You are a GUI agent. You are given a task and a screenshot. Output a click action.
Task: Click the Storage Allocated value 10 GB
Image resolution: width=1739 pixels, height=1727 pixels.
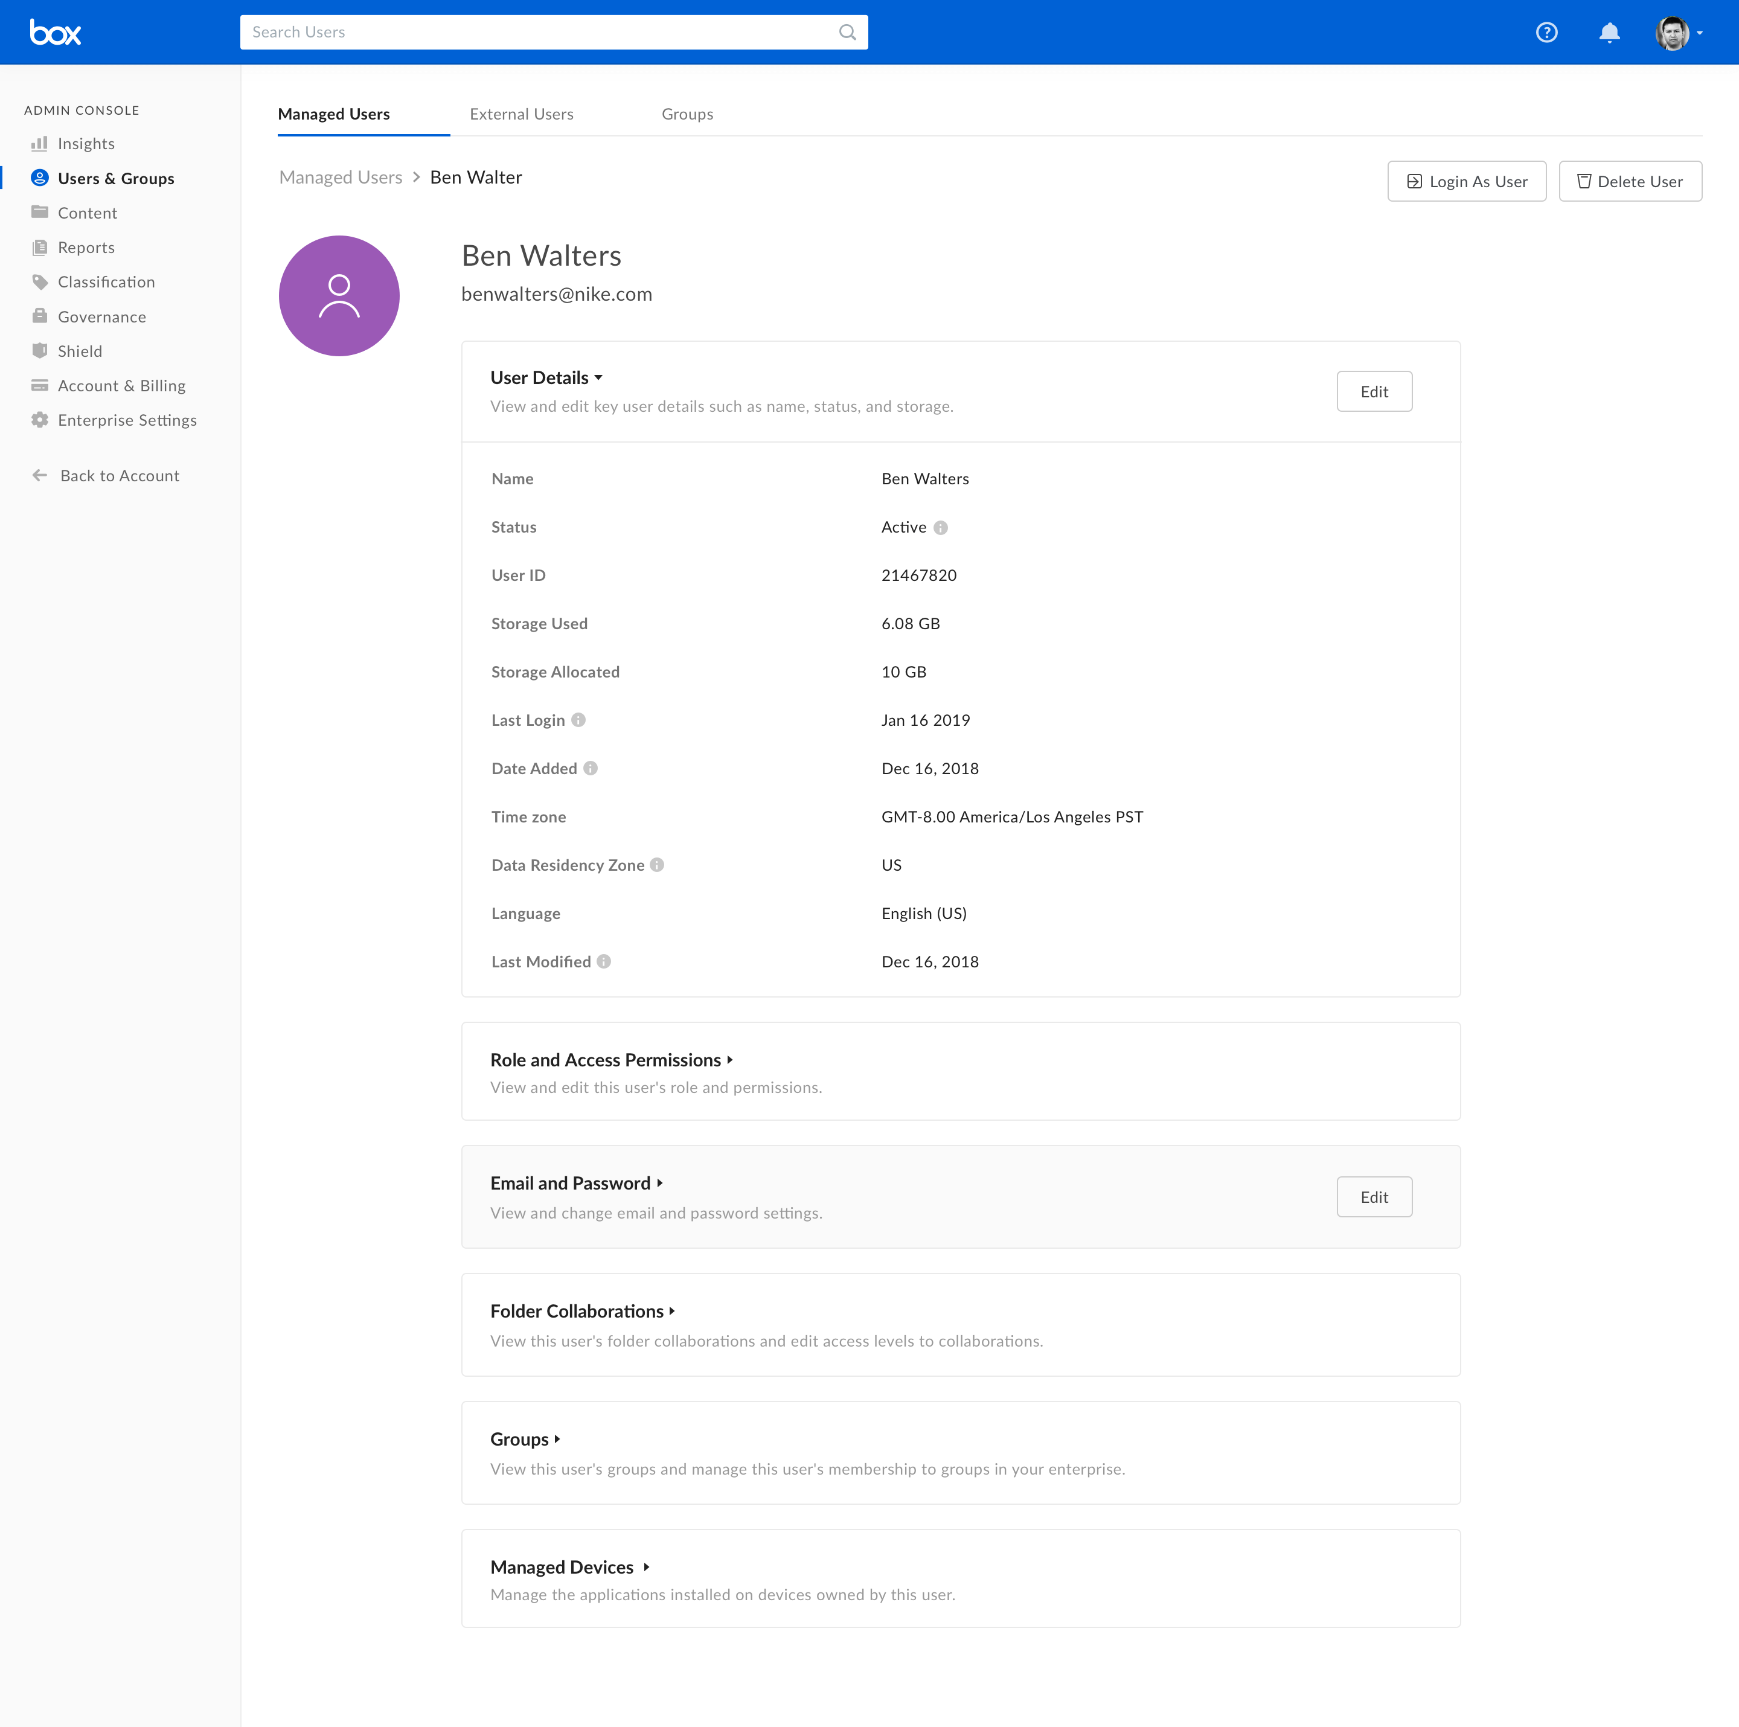click(x=904, y=672)
